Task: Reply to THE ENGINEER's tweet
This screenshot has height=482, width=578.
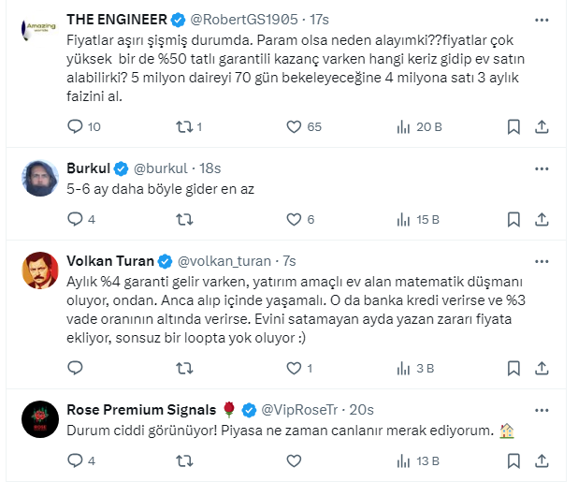Action: click(76, 126)
